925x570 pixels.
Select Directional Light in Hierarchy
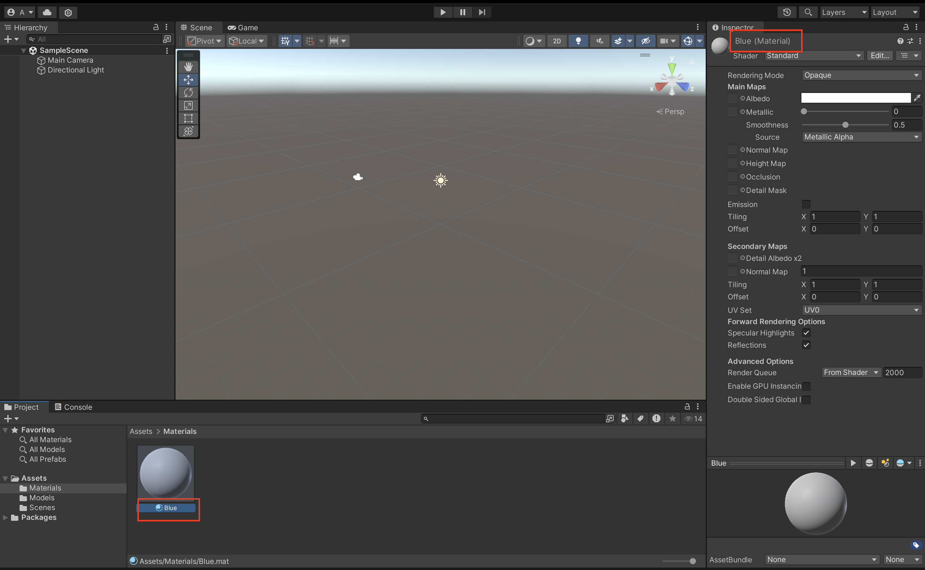(x=76, y=70)
